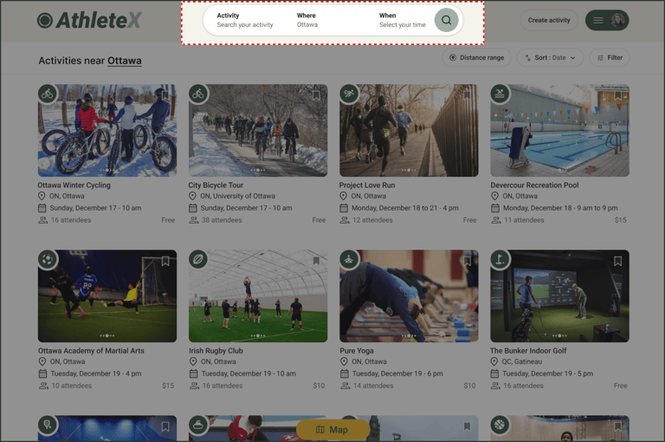Click the user avatar picture
Viewport: 665px width, 442px height.
tap(617, 21)
